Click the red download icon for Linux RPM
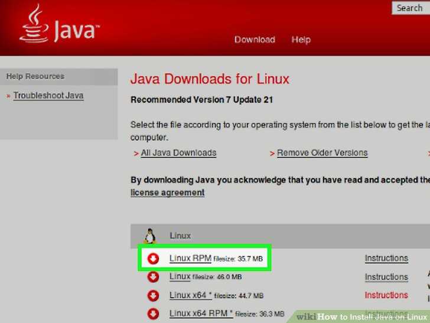Image resolution: width=430 pixels, height=323 pixels. coord(153,259)
